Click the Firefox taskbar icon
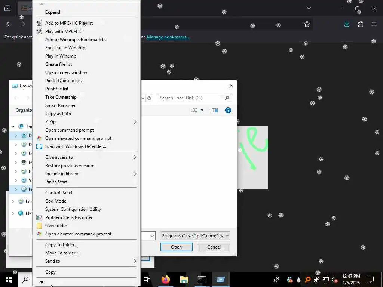The height and width of the screenshot is (287, 383). pyautogui.click(x=165, y=280)
